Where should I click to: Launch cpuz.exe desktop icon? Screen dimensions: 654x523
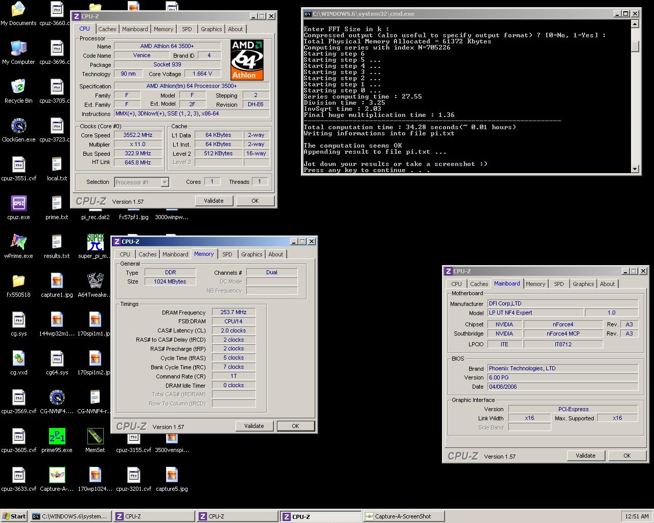18,207
